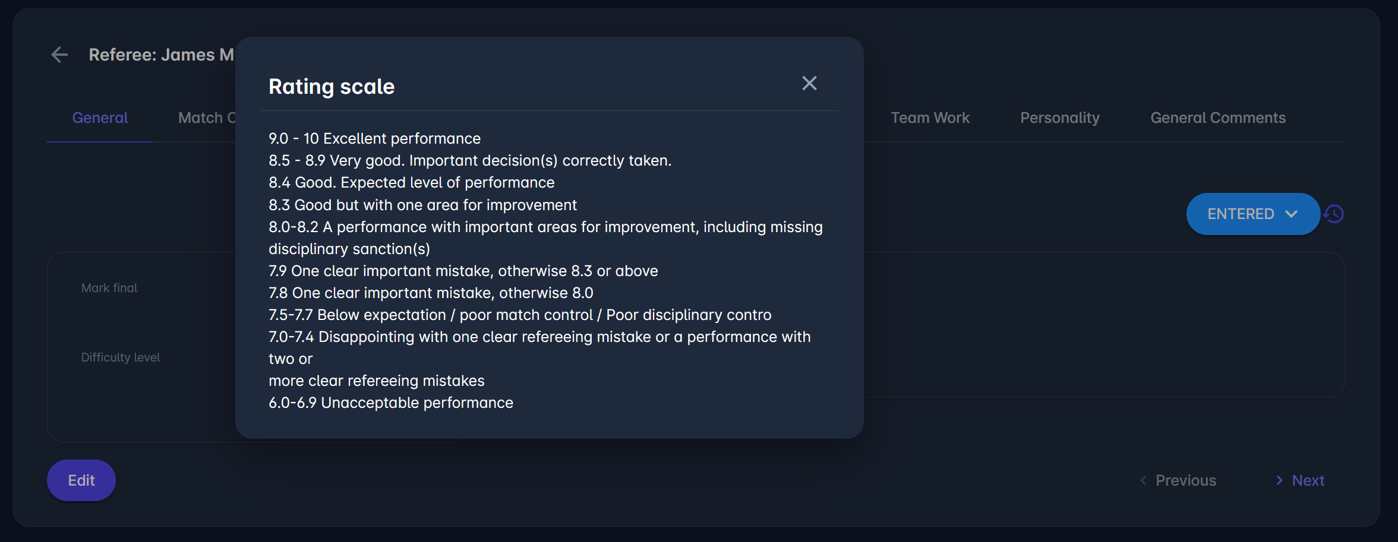Image resolution: width=1398 pixels, height=542 pixels.
Task: Click the 7.8 One clear important mistake line
Action: [431, 293]
